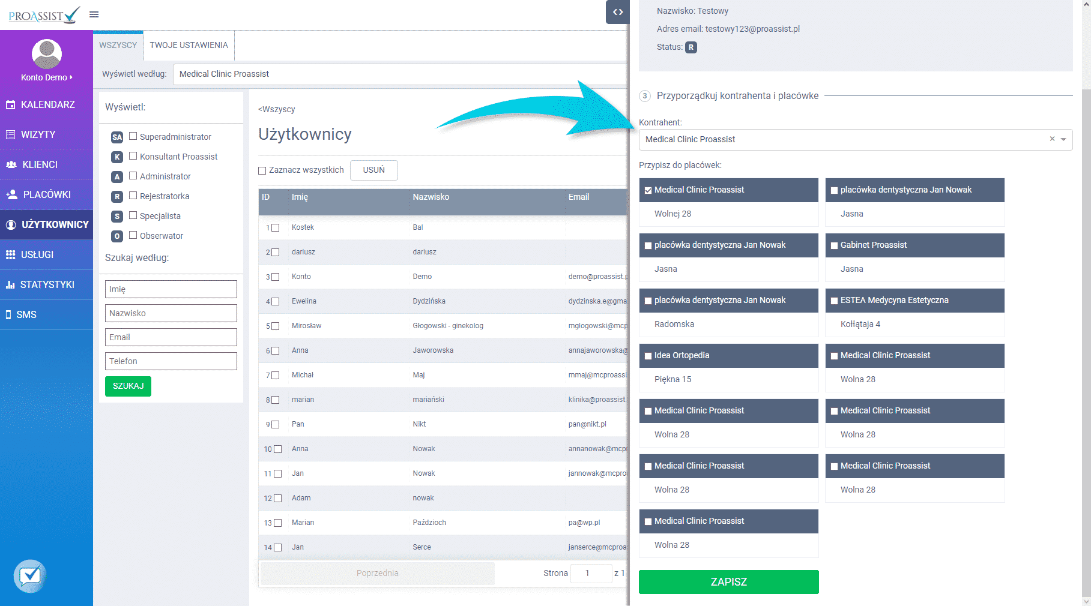Check Idea Ortopedia facility
Screen dimensions: 1091x606
[648, 356]
